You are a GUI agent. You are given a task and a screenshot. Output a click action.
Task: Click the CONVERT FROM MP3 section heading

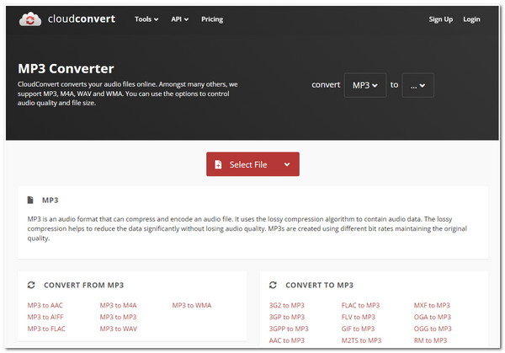point(83,285)
